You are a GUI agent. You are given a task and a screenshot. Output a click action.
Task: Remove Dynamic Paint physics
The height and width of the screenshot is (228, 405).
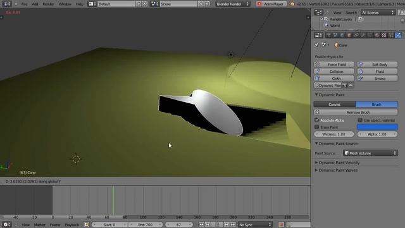[328, 85]
